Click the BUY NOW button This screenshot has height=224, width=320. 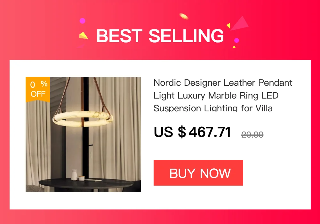pyautogui.click(x=198, y=173)
